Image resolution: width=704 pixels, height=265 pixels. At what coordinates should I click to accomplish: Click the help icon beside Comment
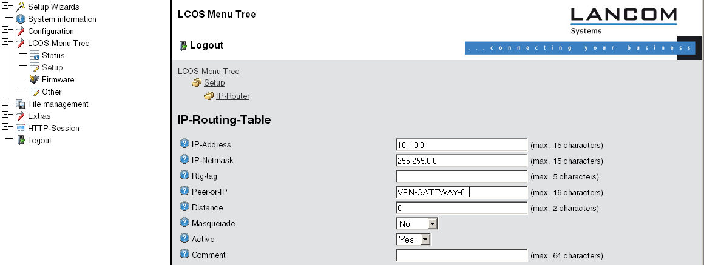(x=184, y=255)
